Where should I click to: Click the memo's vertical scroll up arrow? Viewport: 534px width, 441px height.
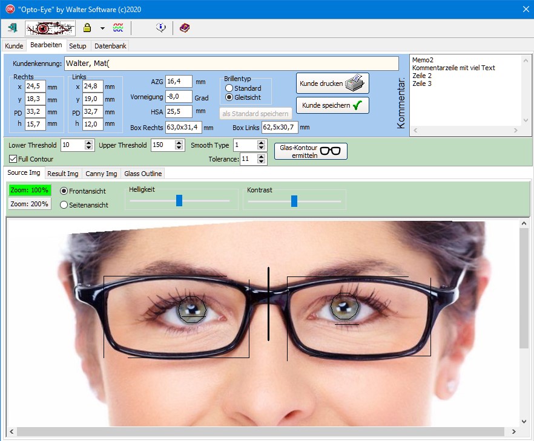pyautogui.click(x=526, y=60)
